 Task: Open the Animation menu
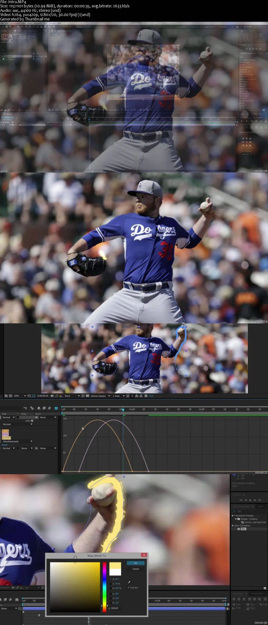38,23
